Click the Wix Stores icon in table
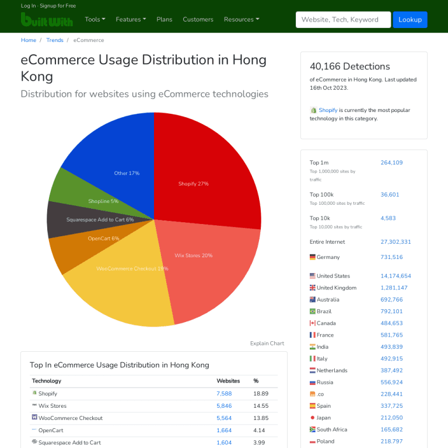 click(34, 405)
